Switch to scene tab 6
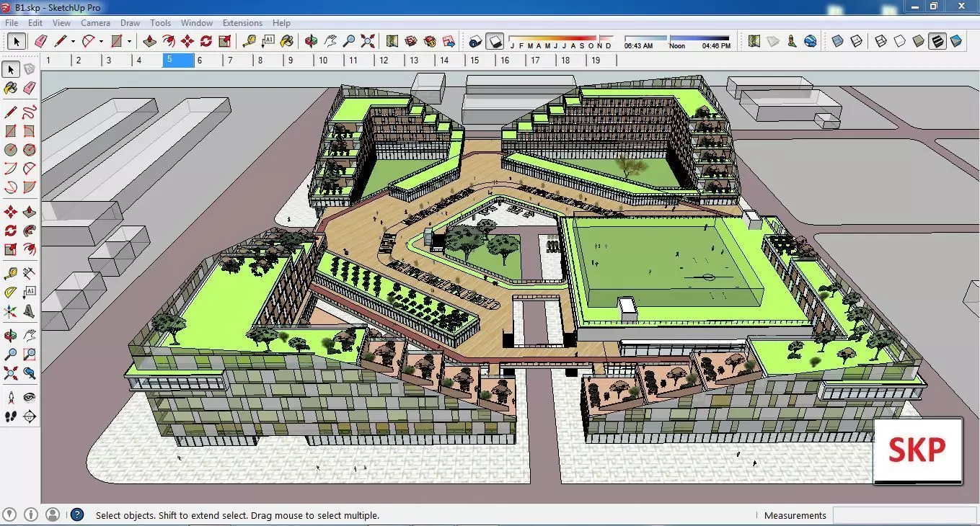This screenshot has height=526, width=980. click(209, 61)
